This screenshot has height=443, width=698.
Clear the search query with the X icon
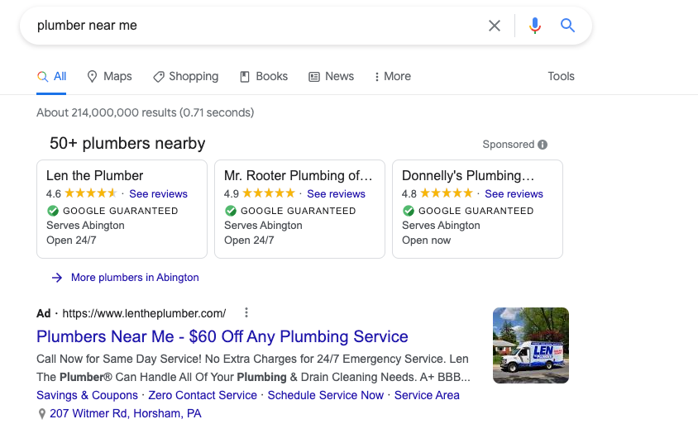(494, 26)
